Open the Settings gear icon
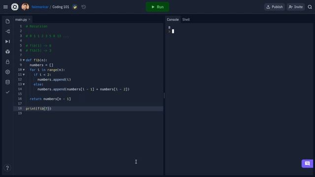The height and width of the screenshot is (177, 315). click(8, 72)
